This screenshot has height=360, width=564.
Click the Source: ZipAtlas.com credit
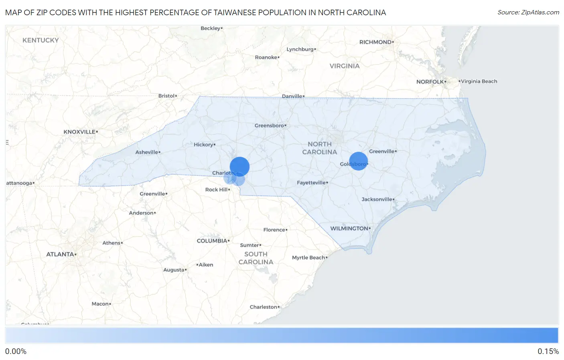pyautogui.click(x=528, y=12)
